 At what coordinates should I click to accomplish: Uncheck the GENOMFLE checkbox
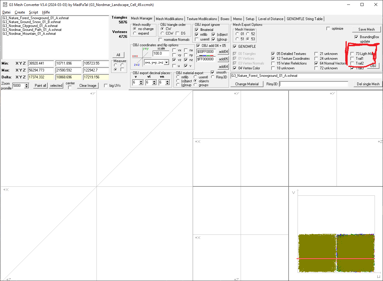pos(235,47)
